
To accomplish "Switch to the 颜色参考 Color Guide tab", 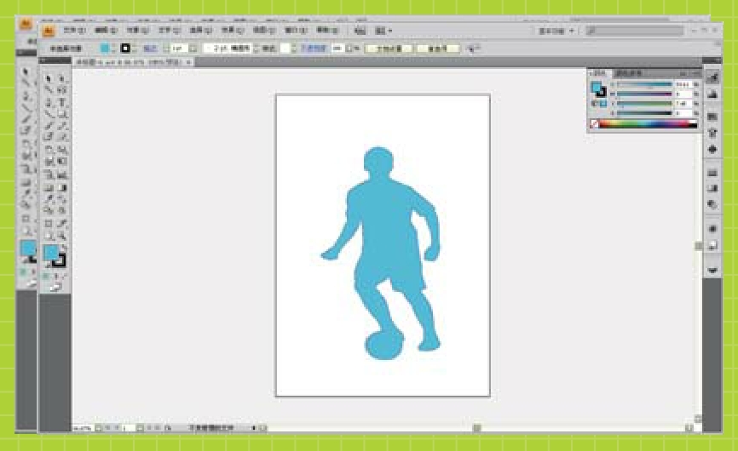I will click(x=628, y=73).
